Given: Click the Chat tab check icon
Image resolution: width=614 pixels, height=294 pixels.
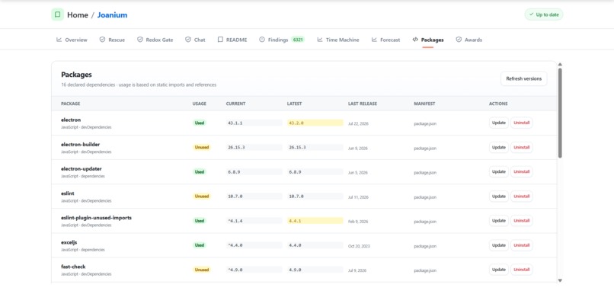Looking at the screenshot, I should 188,40.
